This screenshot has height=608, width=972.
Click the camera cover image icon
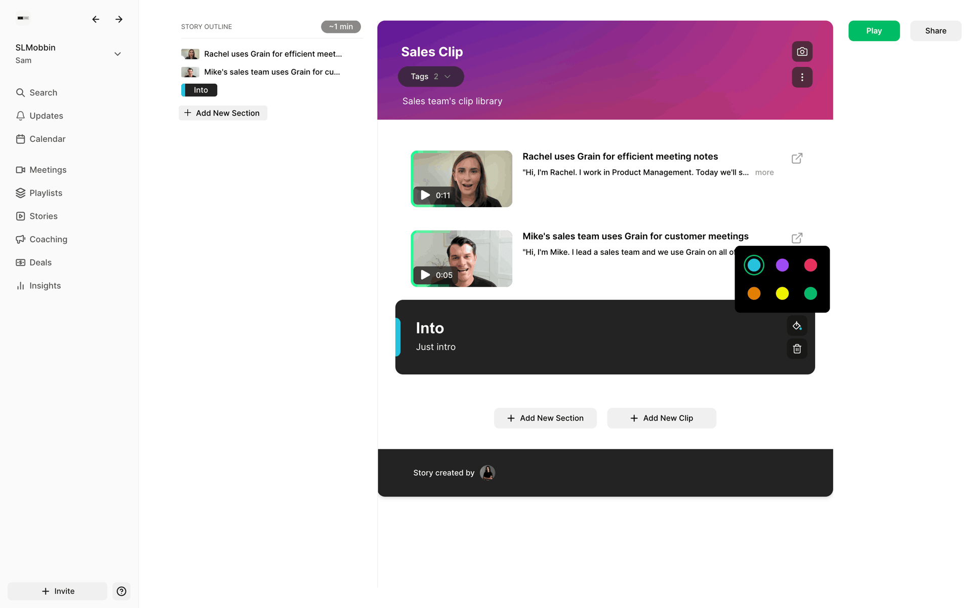tap(802, 52)
